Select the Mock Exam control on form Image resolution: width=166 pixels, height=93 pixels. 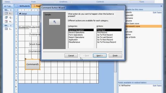(35, 44)
